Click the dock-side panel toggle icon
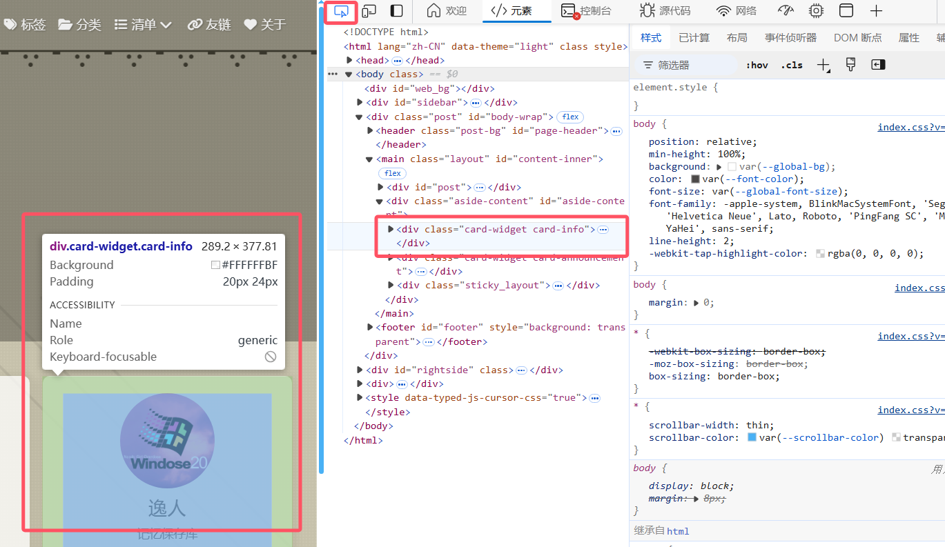This screenshot has width=945, height=547. coord(397,11)
